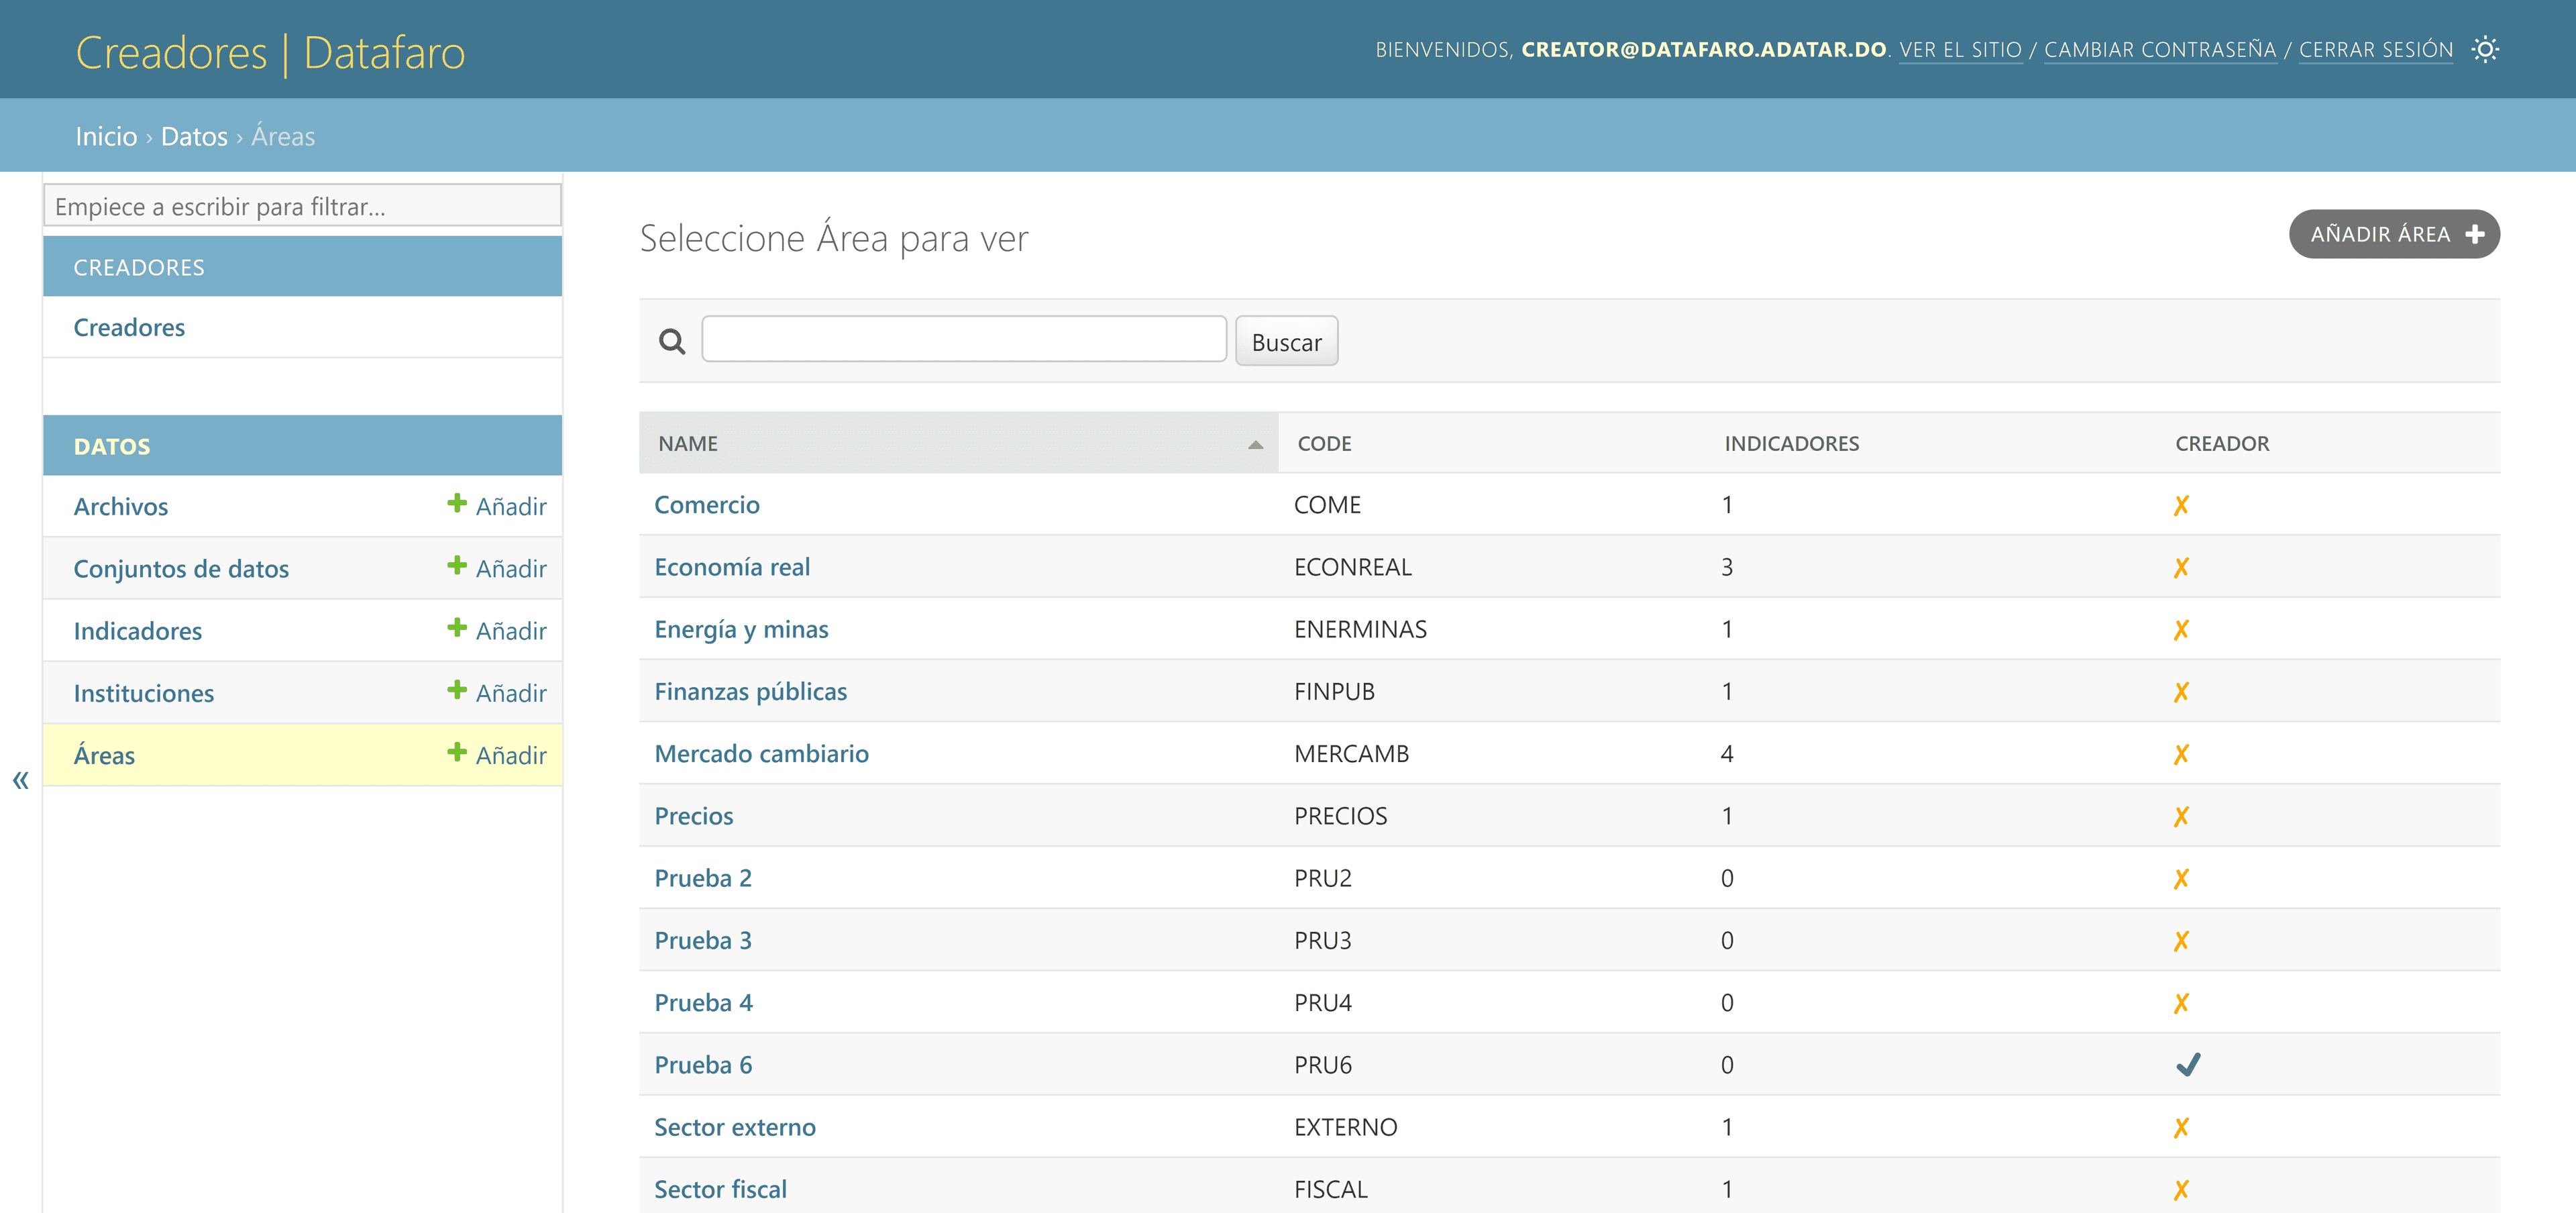
Task: Sort table by CODE column
Action: (1324, 443)
